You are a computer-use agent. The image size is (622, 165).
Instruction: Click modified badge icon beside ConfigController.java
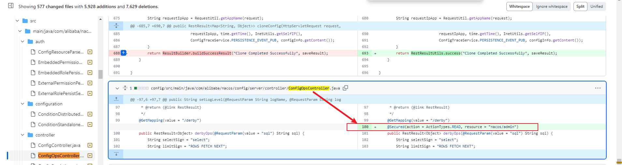point(90,145)
